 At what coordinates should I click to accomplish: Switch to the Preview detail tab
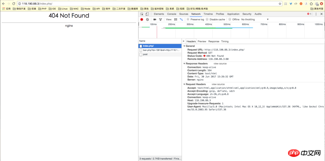tap(202, 41)
